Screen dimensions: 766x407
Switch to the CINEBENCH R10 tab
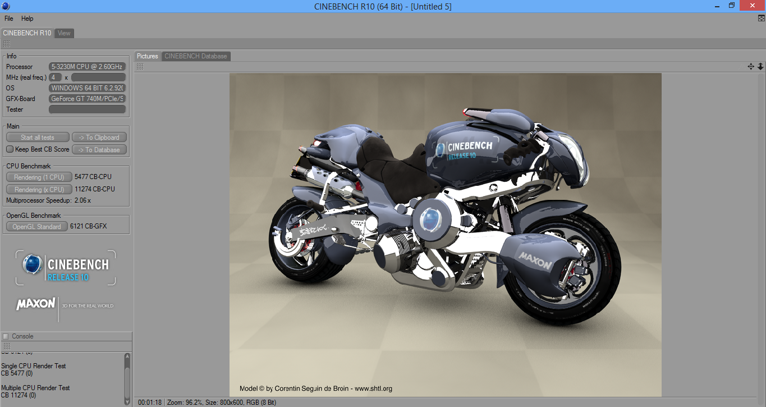27,33
